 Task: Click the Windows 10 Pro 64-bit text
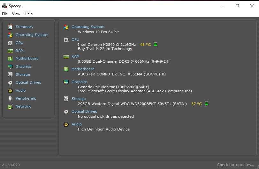point(98,32)
